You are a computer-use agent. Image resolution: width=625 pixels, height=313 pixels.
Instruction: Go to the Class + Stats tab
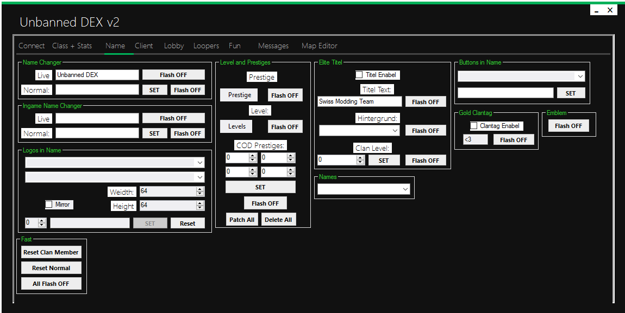(x=72, y=46)
